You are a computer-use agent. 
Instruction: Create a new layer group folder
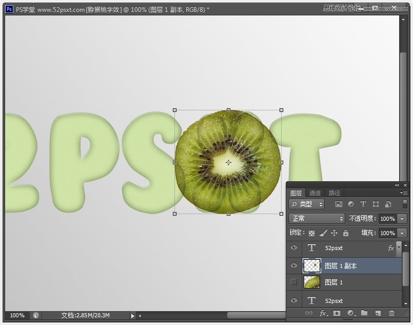[x=364, y=313]
